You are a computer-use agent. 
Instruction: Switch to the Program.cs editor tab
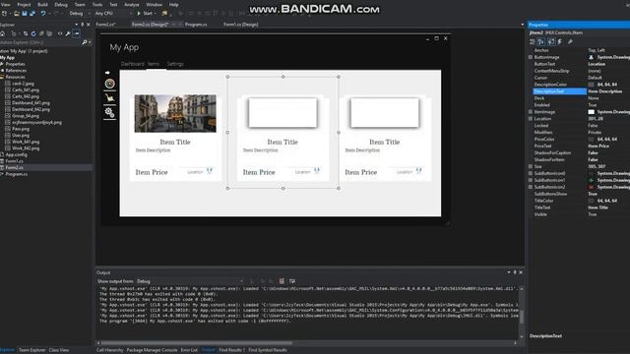point(196,25)
